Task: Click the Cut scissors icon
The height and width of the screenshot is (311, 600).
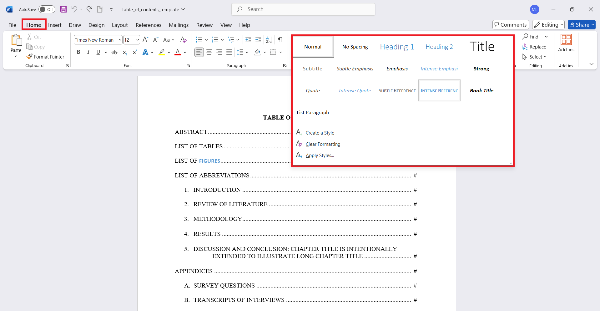Action: click(29, 37)
